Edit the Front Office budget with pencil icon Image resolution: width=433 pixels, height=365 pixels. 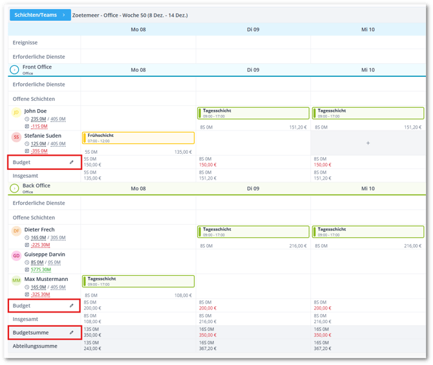[72, 162]
